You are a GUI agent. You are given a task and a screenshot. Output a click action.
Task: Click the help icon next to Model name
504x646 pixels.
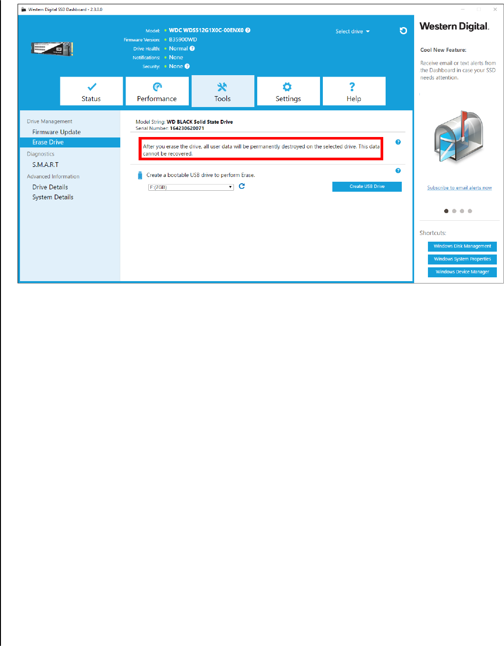pyautogui.click(x=248, y=30)
